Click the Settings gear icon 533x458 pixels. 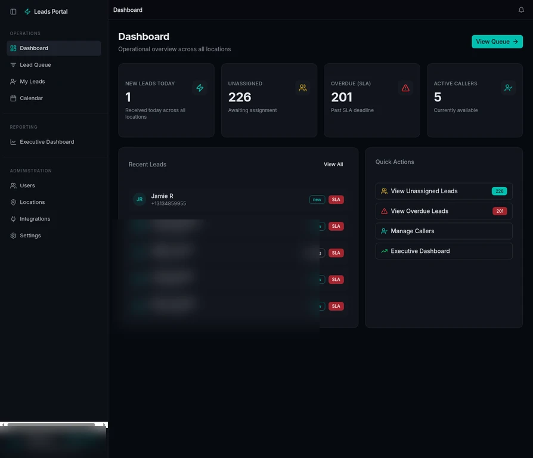13,235
